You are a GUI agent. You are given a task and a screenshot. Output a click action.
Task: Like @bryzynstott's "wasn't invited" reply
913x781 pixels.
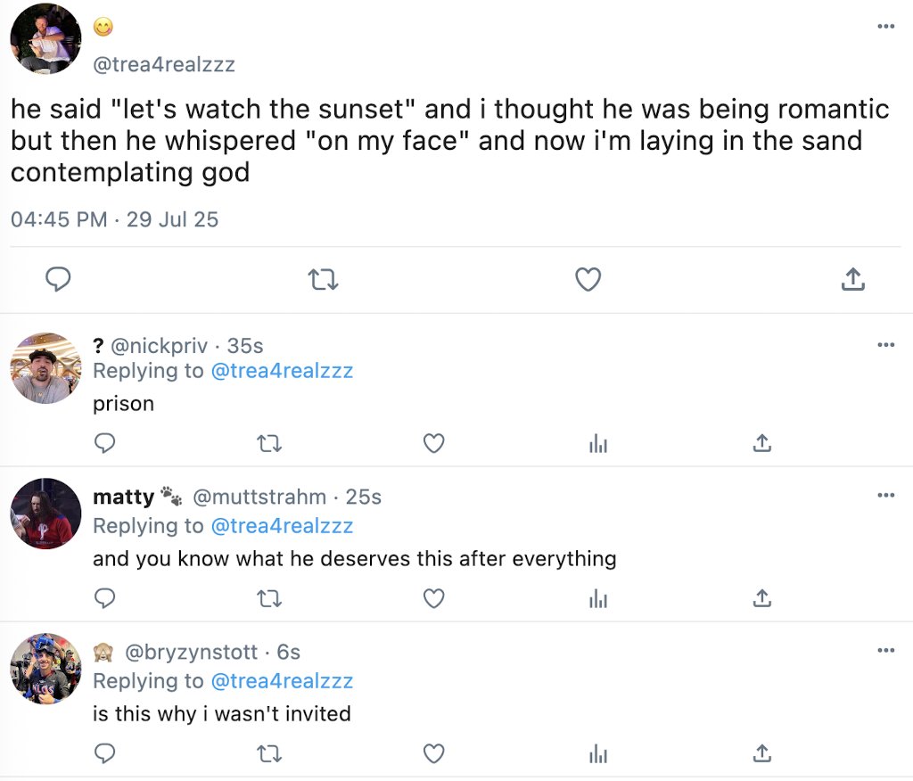pos(433,753)
